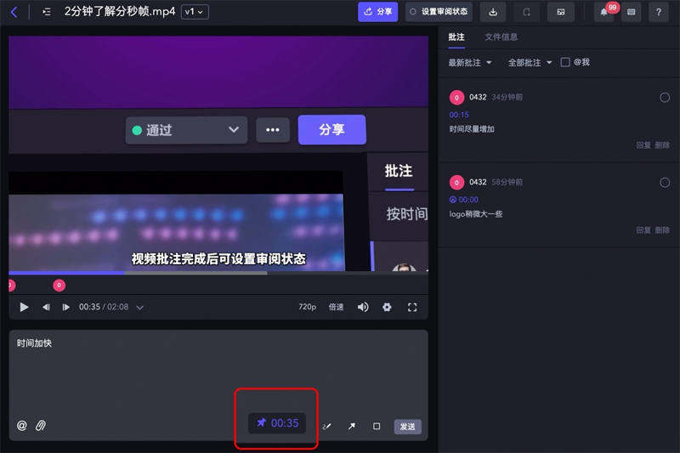This screenshot has width=680, height=453.
Task: Mute the video volume
Action: click(363, 308)
